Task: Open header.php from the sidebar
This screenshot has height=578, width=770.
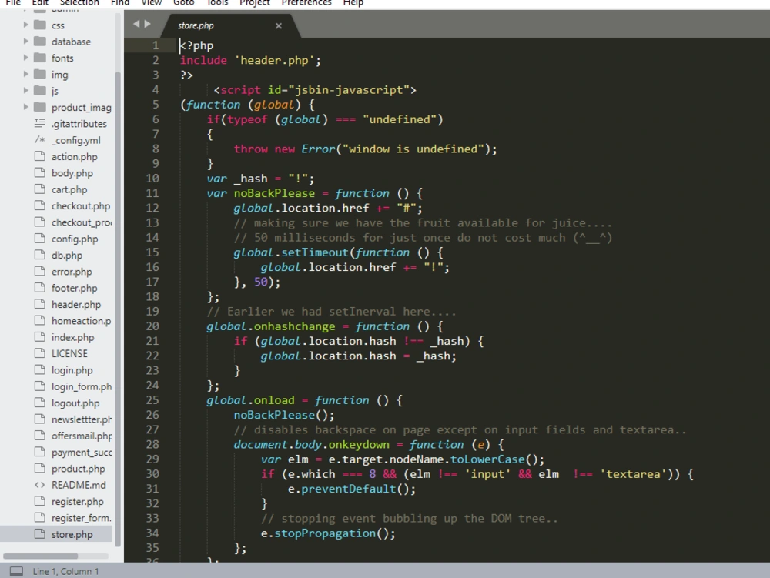Action: [76, 304]
